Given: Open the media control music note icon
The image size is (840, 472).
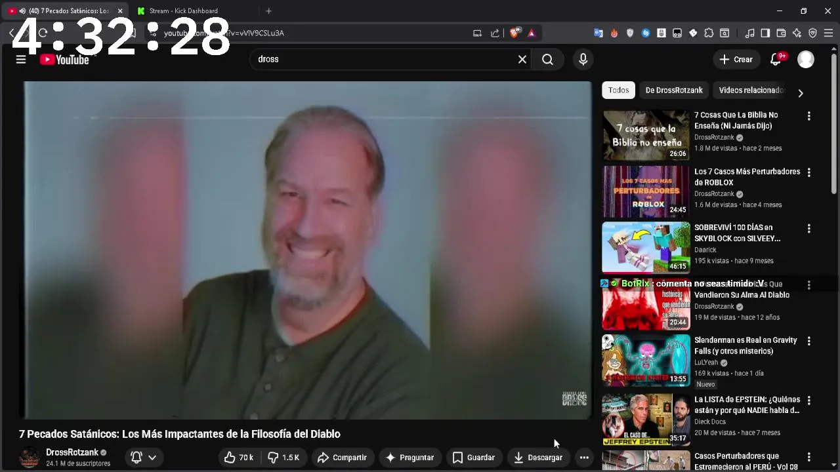Looking at the screenshot, I should 749,33.
